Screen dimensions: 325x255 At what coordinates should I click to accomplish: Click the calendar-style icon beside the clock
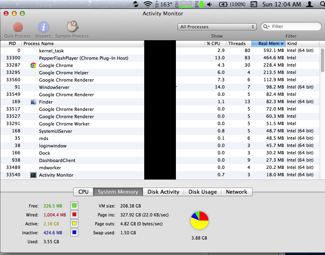point(253,4)
